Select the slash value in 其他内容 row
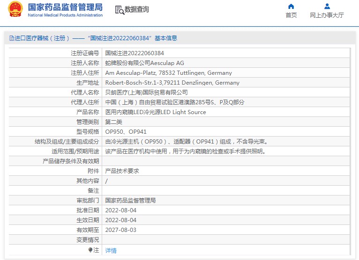The height and width of the screenshot is (260, 359). 106,181
